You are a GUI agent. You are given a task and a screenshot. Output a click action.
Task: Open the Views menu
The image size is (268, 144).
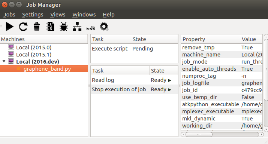tap(58, 15)
